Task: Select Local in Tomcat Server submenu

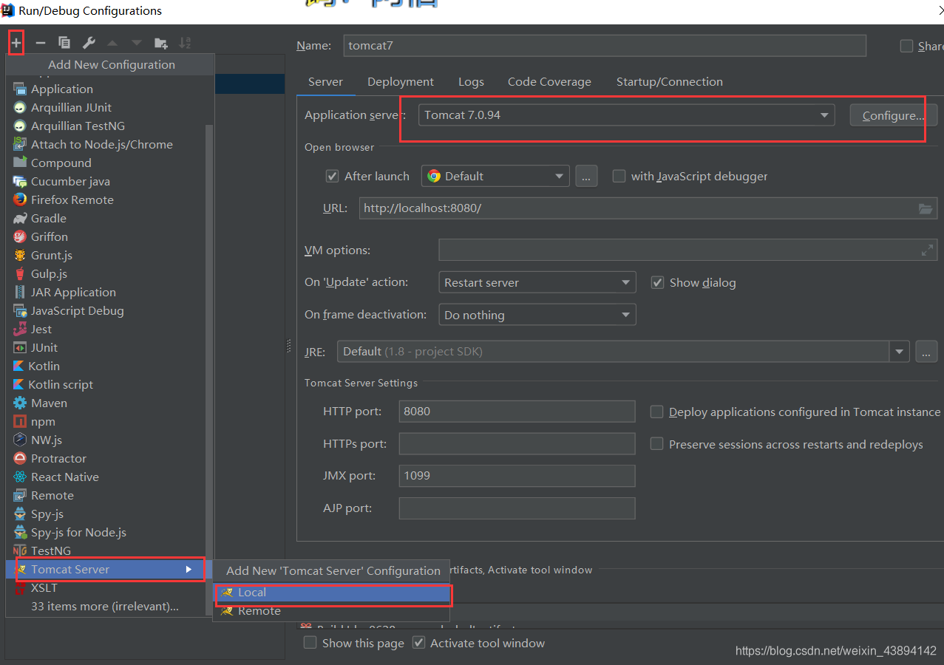Action: point(332,593)
